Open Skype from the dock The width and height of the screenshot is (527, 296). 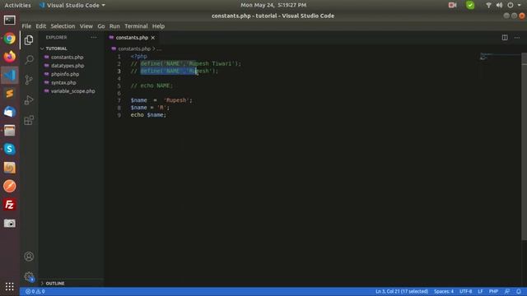tap(9, 149)
